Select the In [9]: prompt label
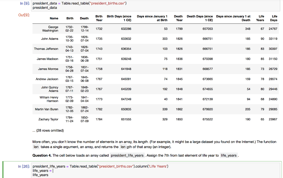The width and height of the screenshot is (283, 178). coord(25,3)
